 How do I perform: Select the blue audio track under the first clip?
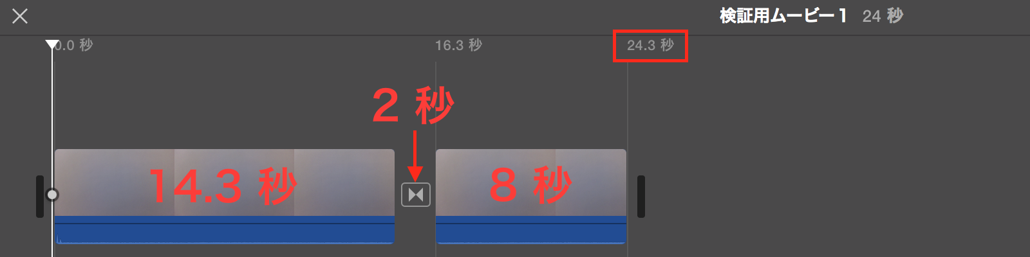coord(225,230)
